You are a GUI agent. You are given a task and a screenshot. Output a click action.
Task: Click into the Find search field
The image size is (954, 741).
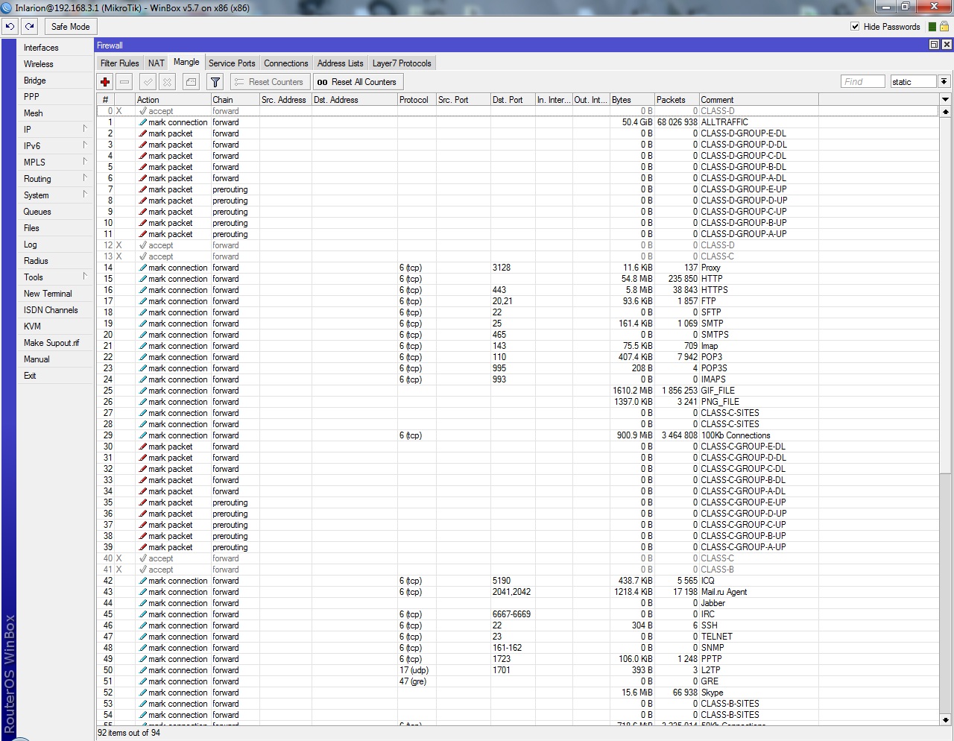(862, 82)
